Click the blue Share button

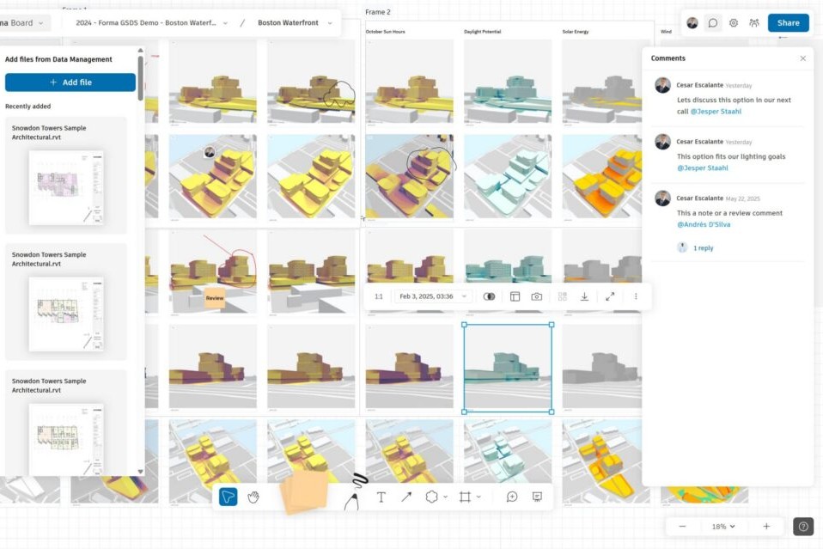click(x=787, y=22)
